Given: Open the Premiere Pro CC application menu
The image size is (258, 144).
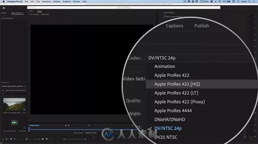Looking at the screenshot, I should [x=15, y=2].
